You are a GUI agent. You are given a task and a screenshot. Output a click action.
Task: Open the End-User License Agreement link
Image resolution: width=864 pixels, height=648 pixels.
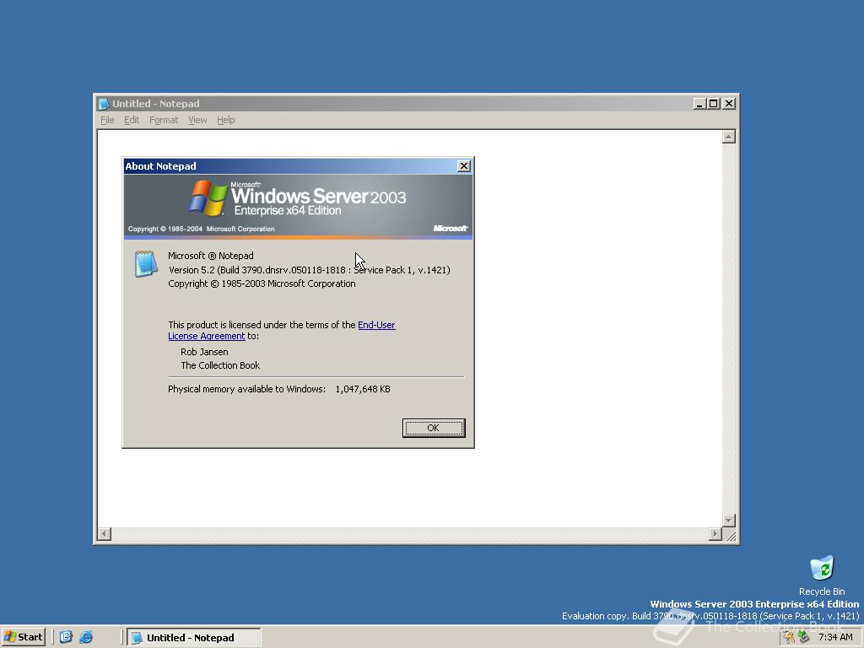pyautogui.click(x=282, y=330)
